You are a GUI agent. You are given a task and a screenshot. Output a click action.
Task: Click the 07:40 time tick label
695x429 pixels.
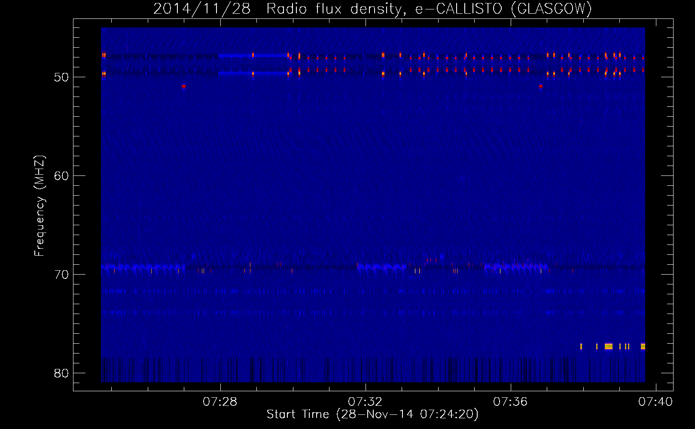click(655, 402)
